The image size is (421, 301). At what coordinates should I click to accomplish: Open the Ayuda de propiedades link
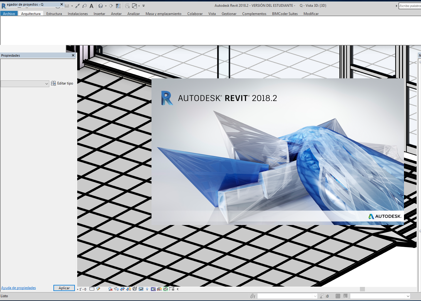(18, 288)
